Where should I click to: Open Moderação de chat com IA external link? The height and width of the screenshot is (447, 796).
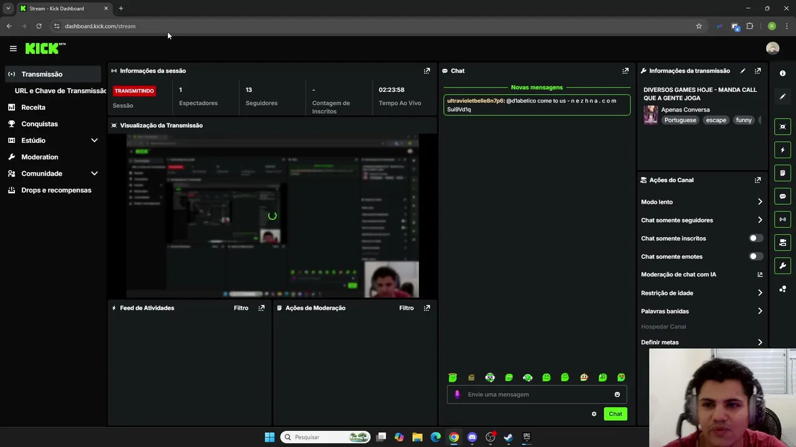[760, 274]
